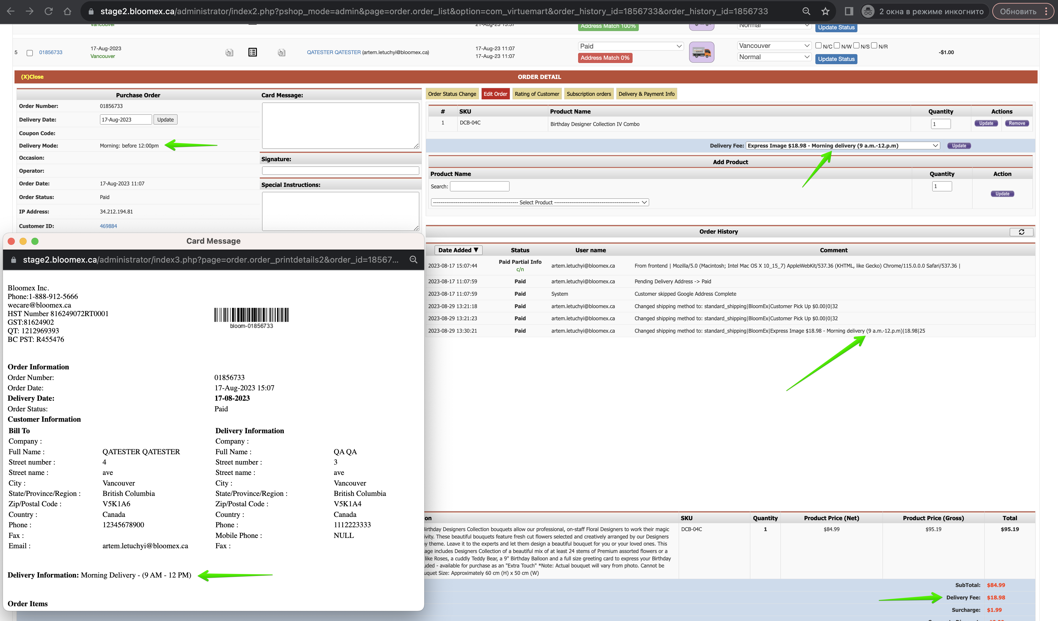Click the first print icon in order 01856733 row
Screen dimensions: 1058x621
[x=229, y=52]
